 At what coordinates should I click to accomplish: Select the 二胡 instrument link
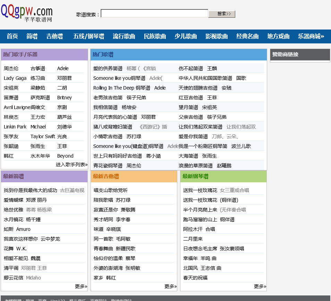tap(62, 88)
